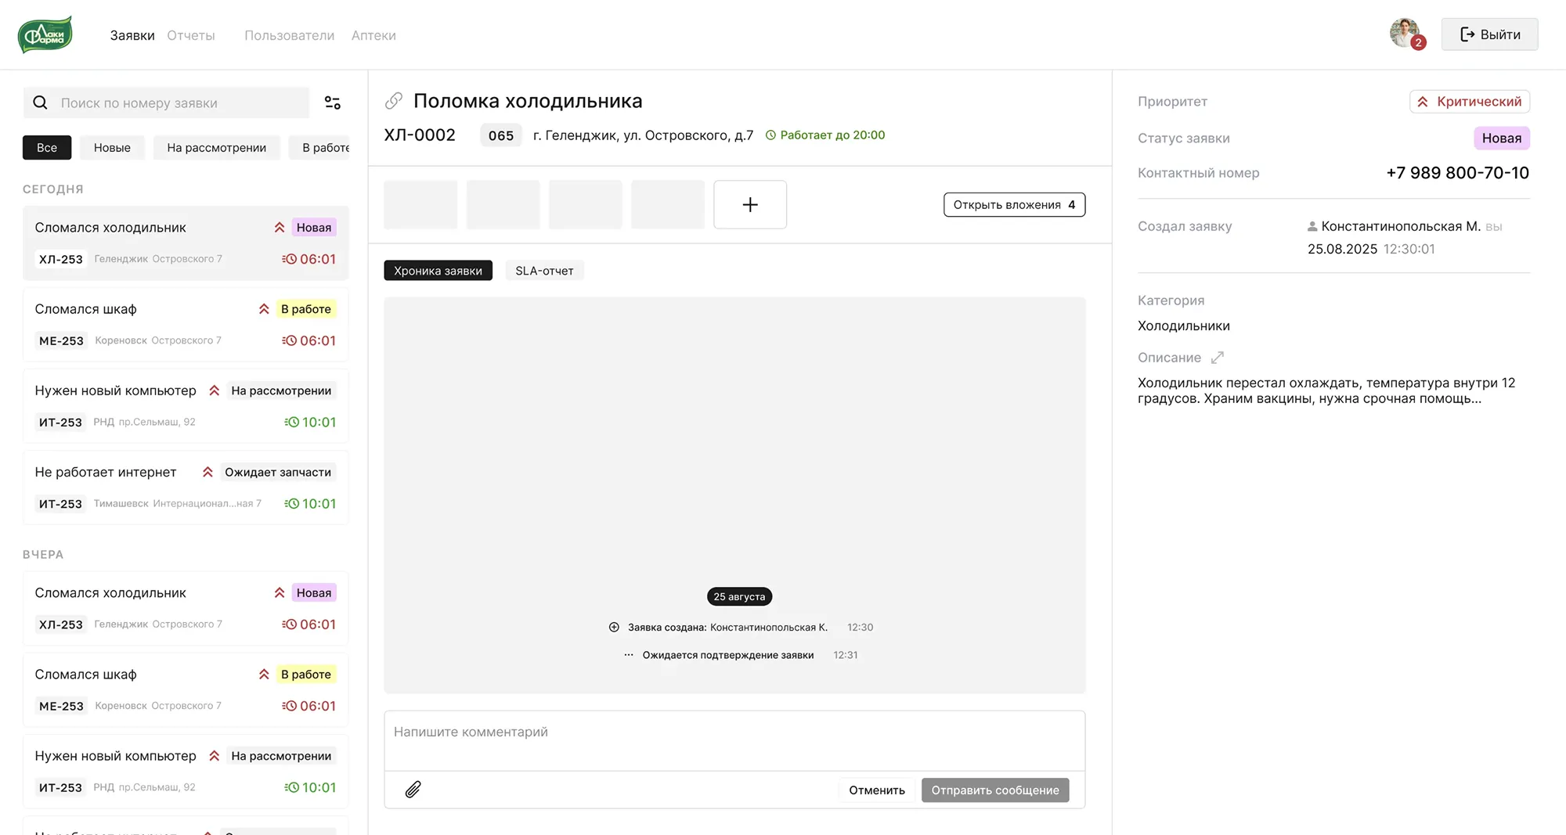Click the link icon next to ticket title

(x=394, y=100)
